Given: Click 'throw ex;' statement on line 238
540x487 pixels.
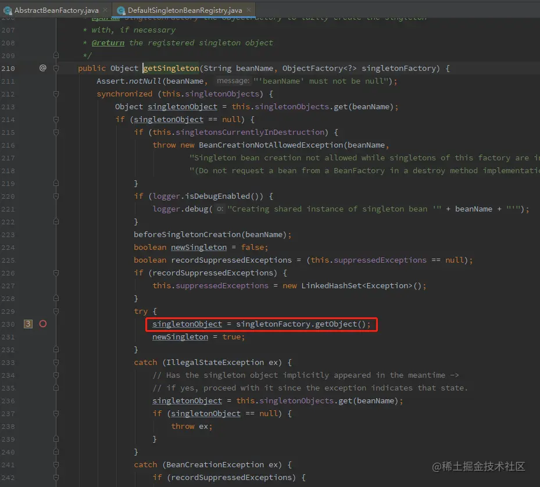Looking at the screenshot, I should point(192,427).
